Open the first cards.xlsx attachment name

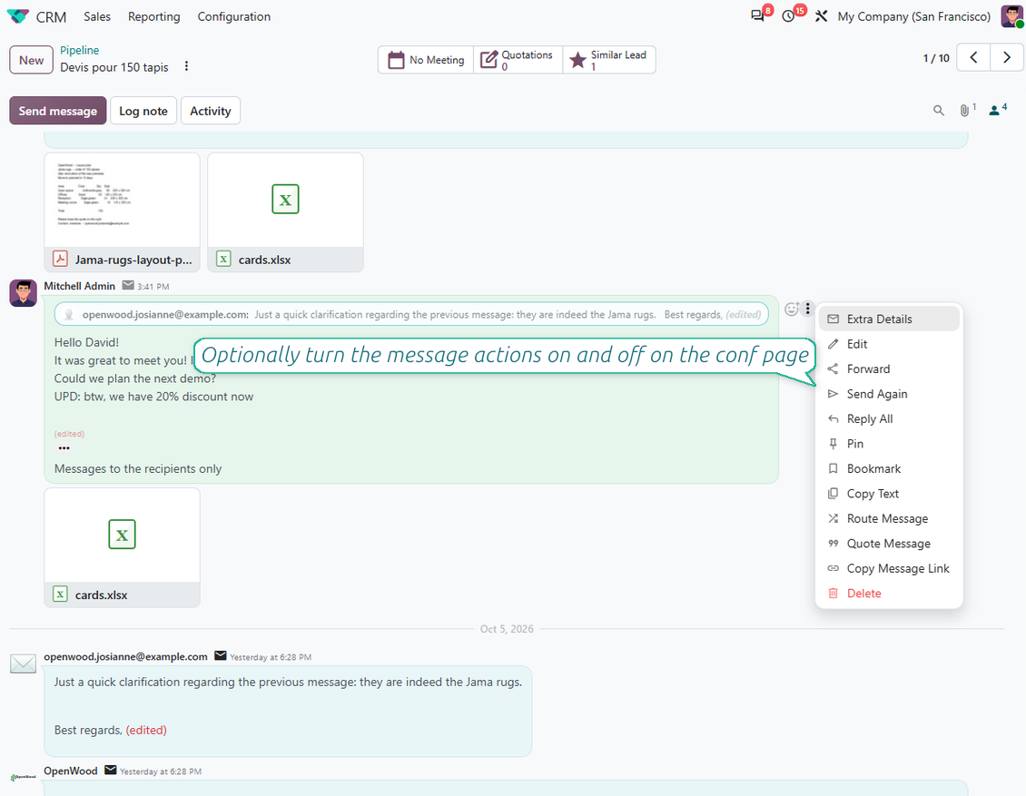coord(264,260)
